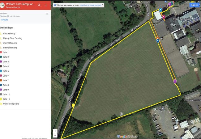Viewport: 201px width, 139px height.
Task: Select Gate 1 in the layer list
Action: pyautogui.click(x=6, y=53)
